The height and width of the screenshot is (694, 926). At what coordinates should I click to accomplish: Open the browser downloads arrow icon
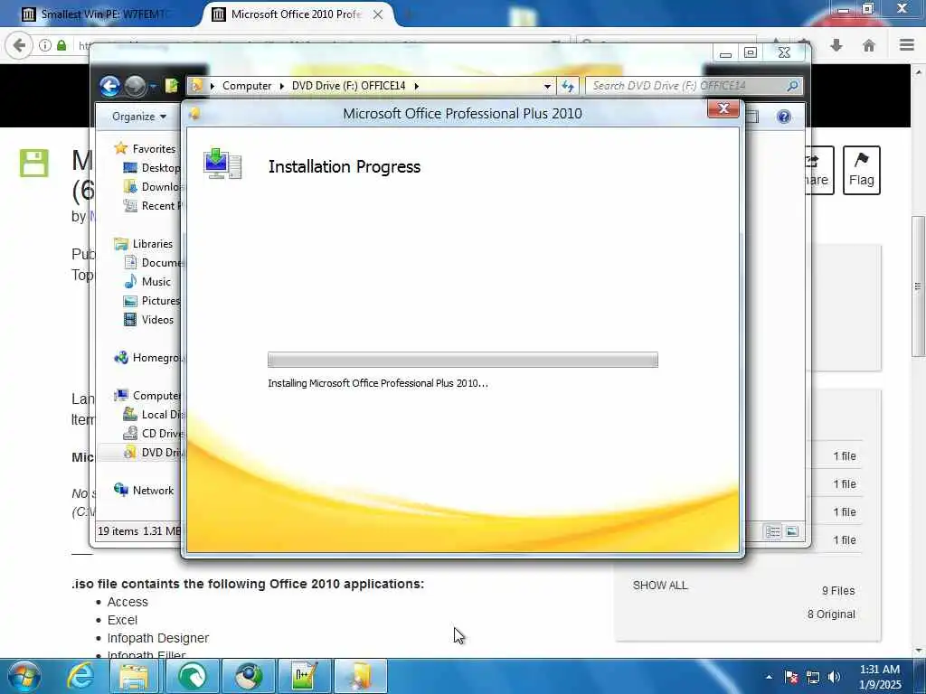[x=836, y=45]
